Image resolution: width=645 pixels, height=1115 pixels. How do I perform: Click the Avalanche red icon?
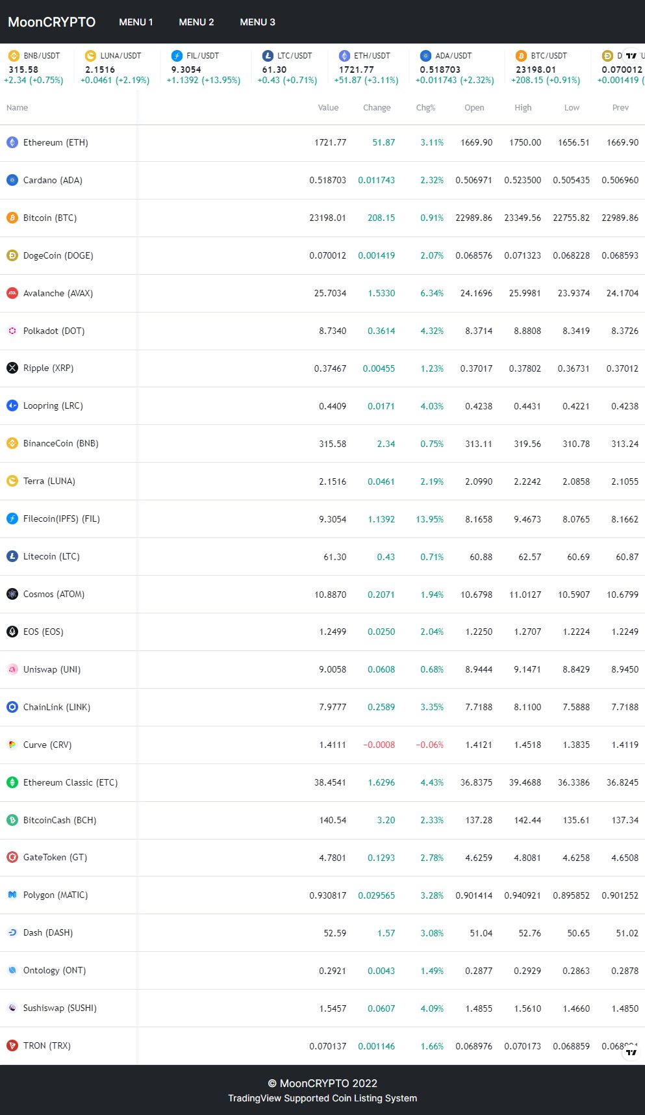tap(12, 293)
